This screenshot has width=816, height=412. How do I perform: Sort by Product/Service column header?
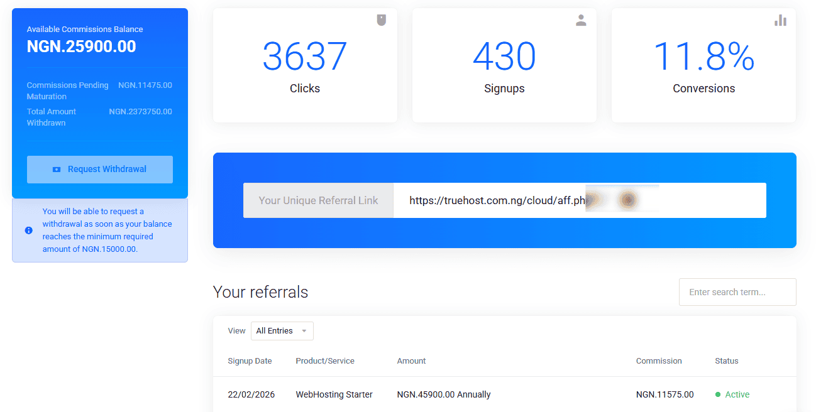tap(325, 361)
